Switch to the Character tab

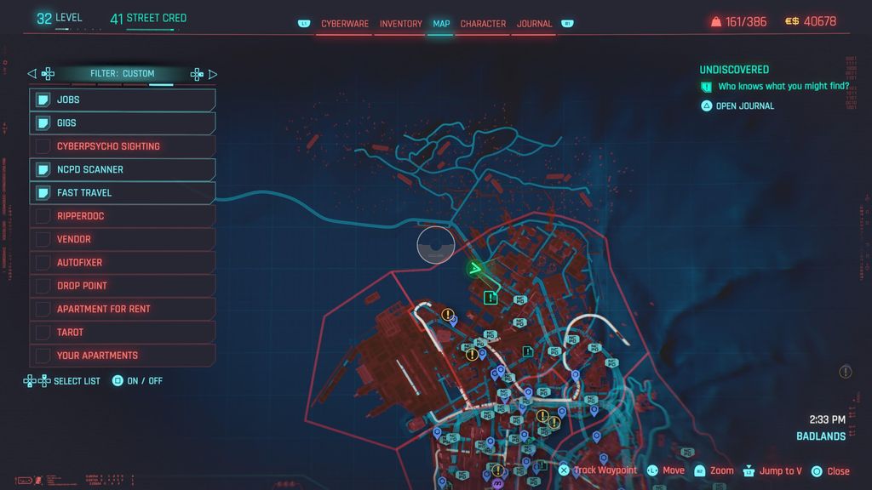coord(483,24)
